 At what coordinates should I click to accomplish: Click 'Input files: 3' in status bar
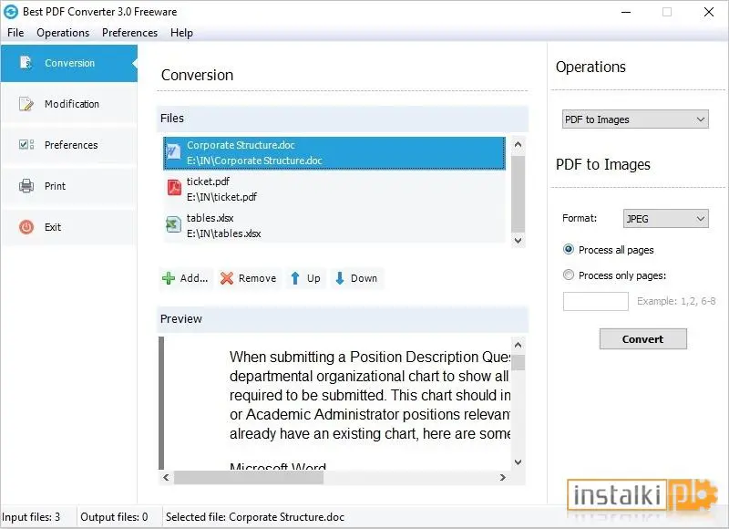tap(31, 517)
